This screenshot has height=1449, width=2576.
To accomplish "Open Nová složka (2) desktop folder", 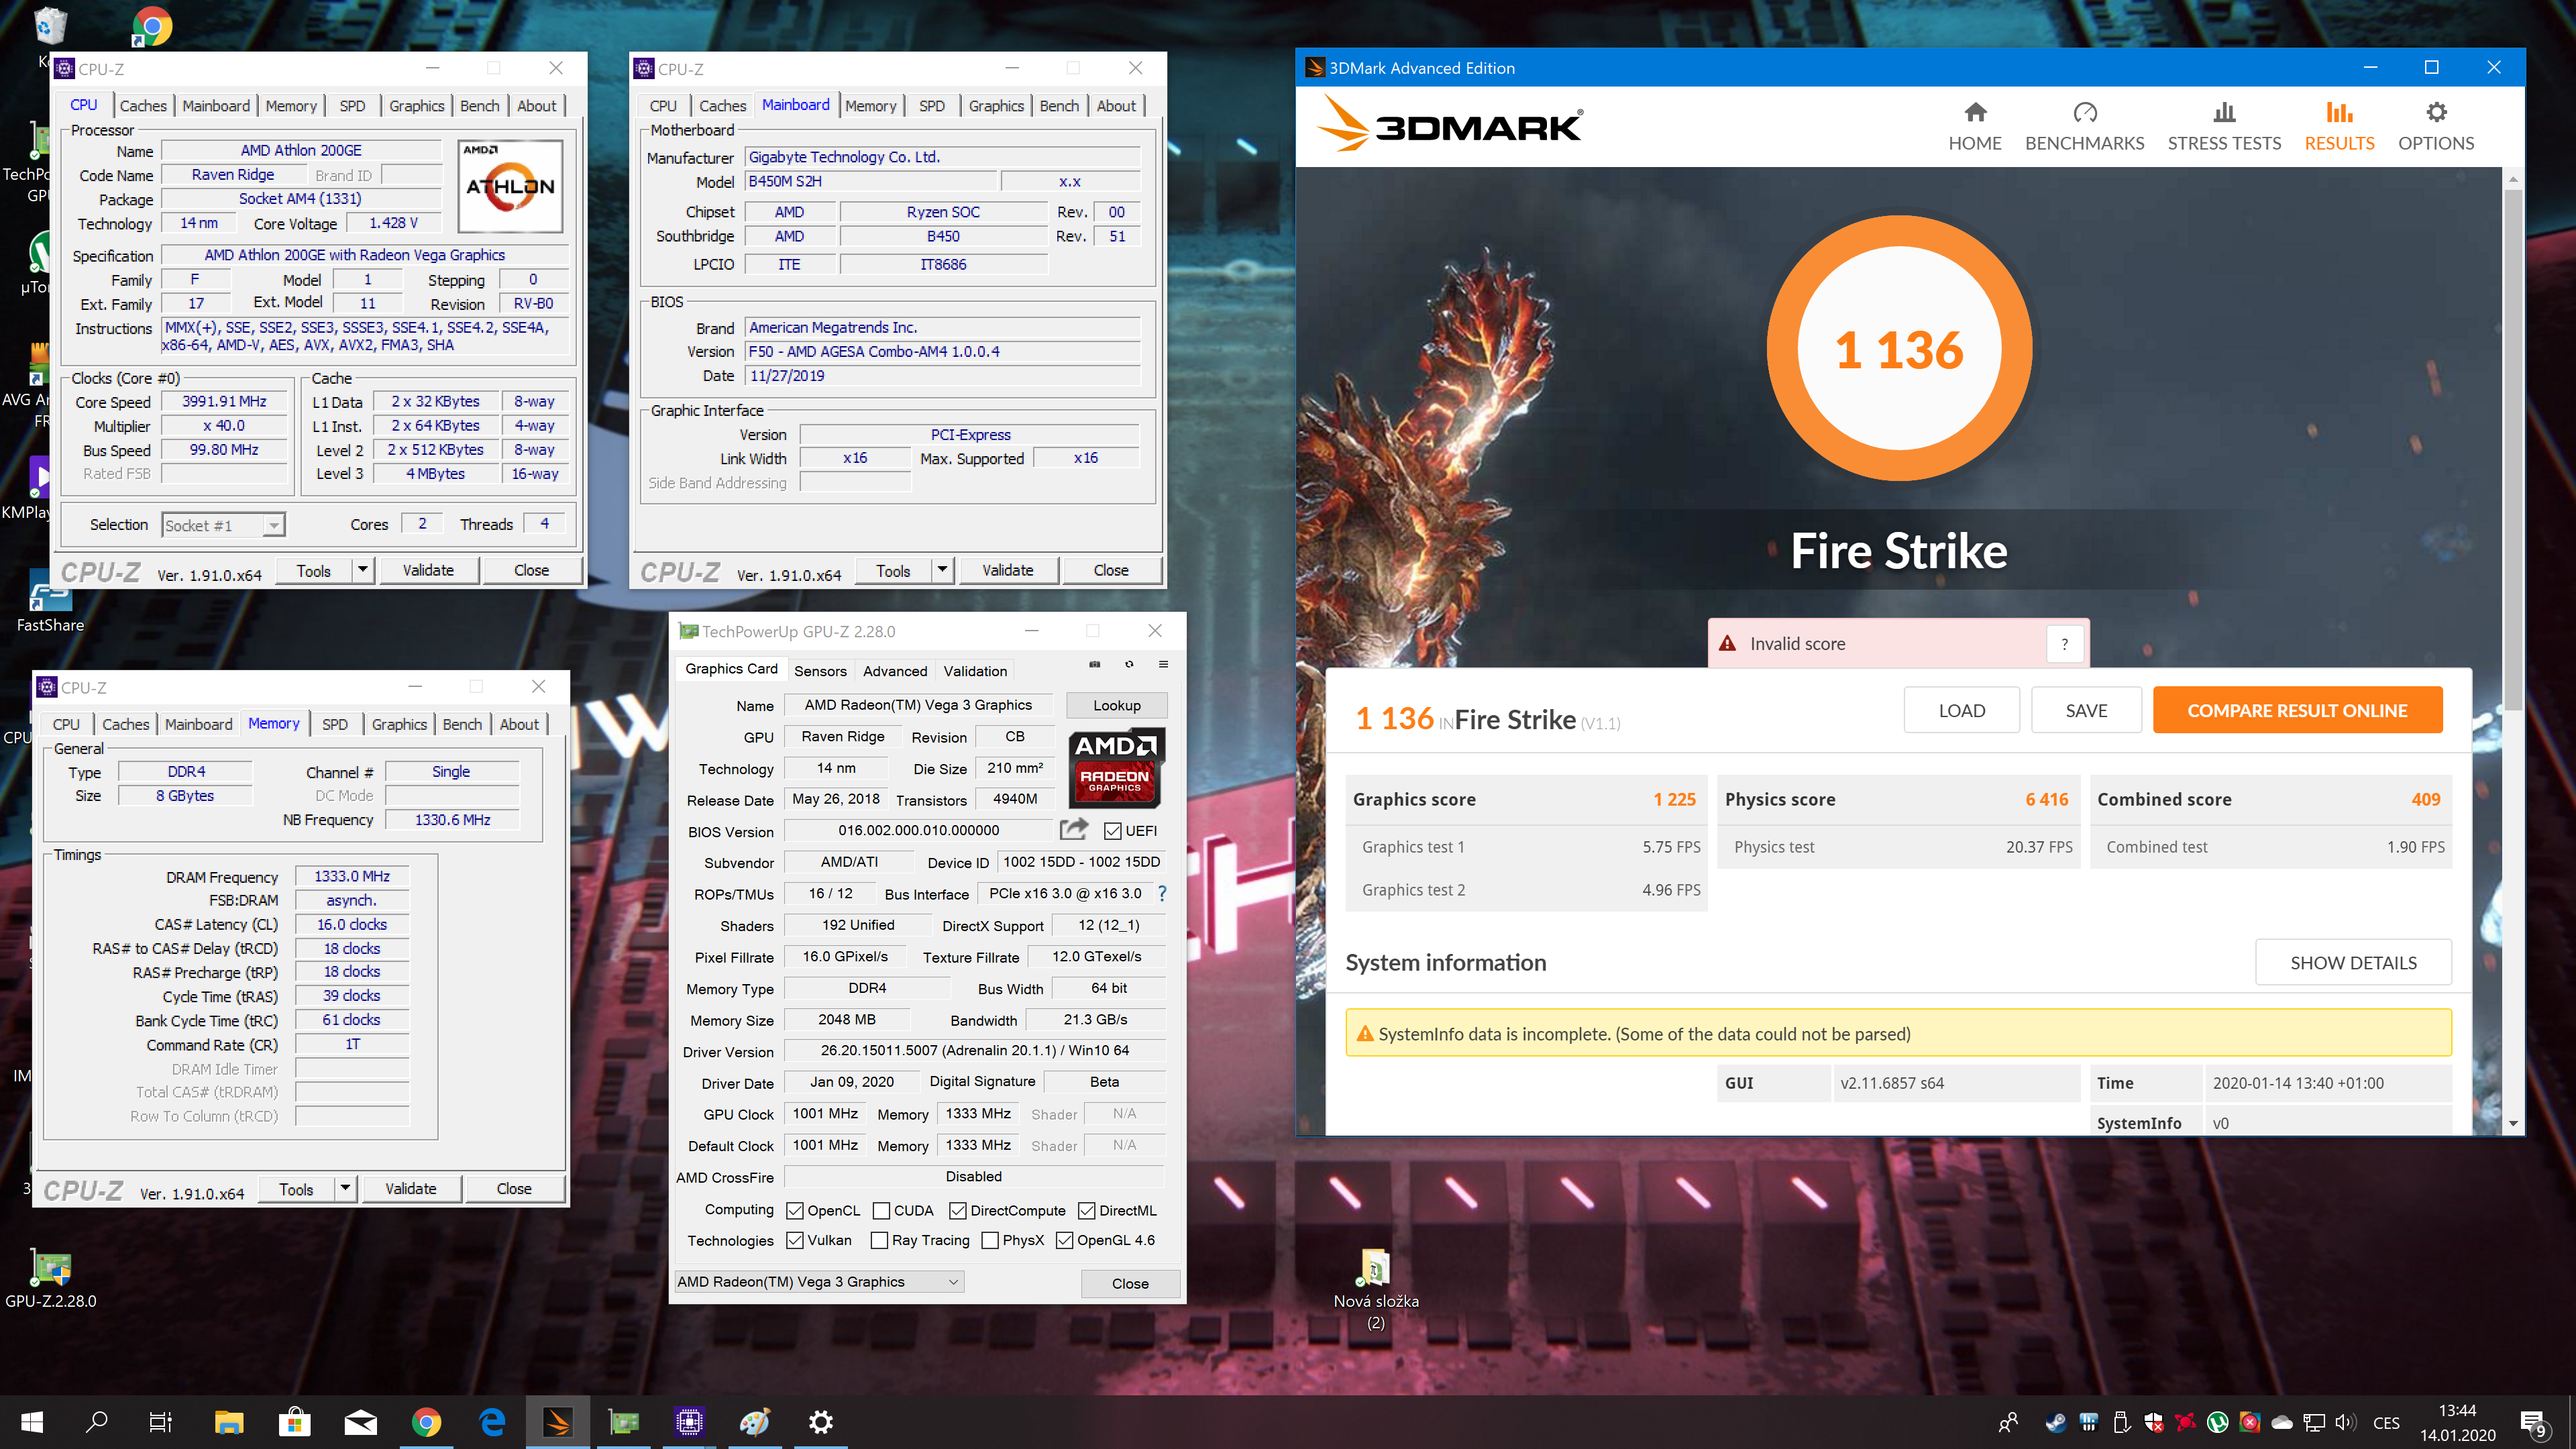I will (x=1376, y=1289).
